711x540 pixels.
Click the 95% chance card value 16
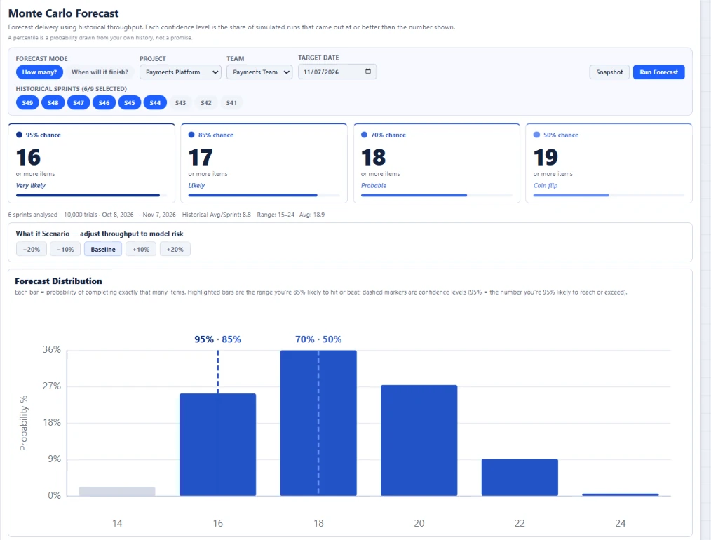(28, 157)
